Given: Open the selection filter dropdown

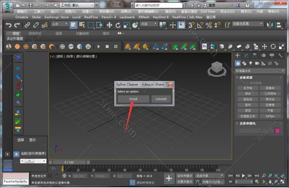Looking at the screenshot, I should coord(59,24).
